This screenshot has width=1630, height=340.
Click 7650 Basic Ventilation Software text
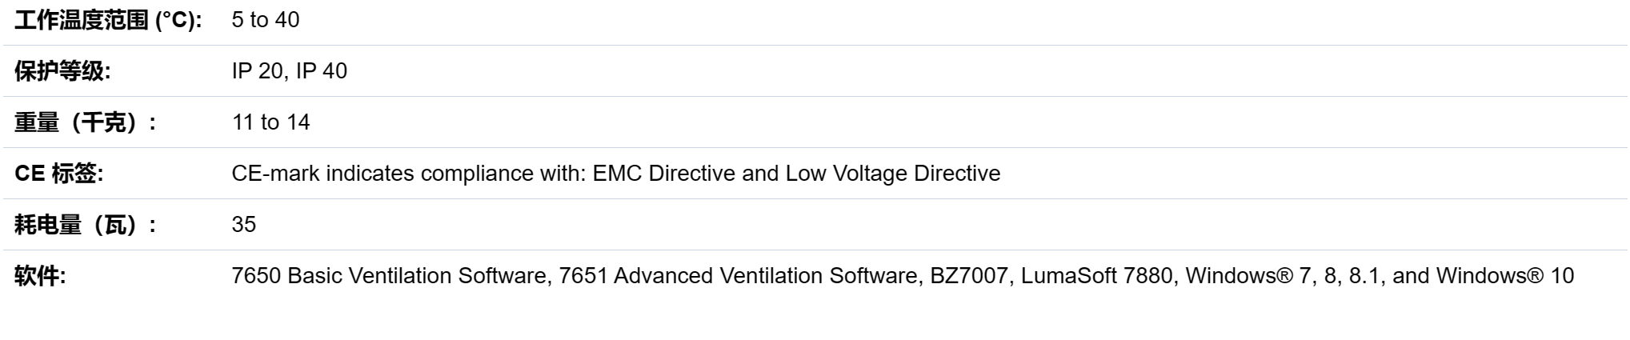[x=389, y=276]
